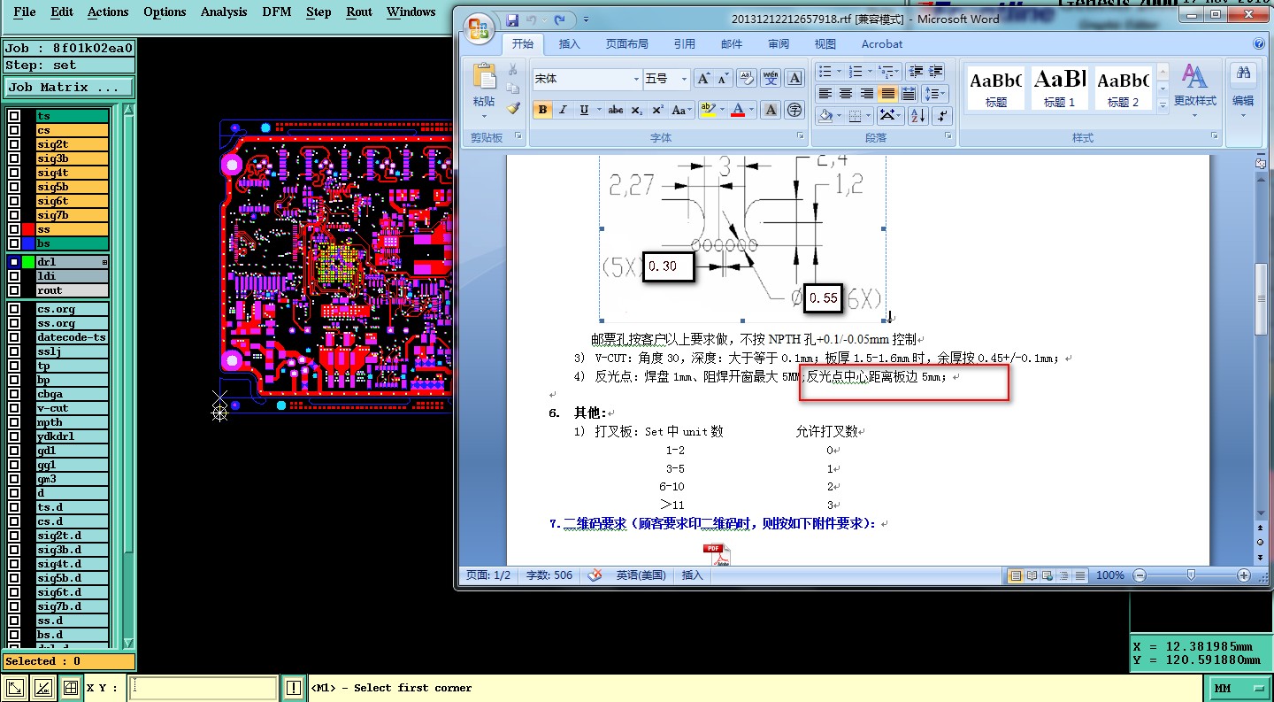Toggle the rout layer checkbox

14,290
